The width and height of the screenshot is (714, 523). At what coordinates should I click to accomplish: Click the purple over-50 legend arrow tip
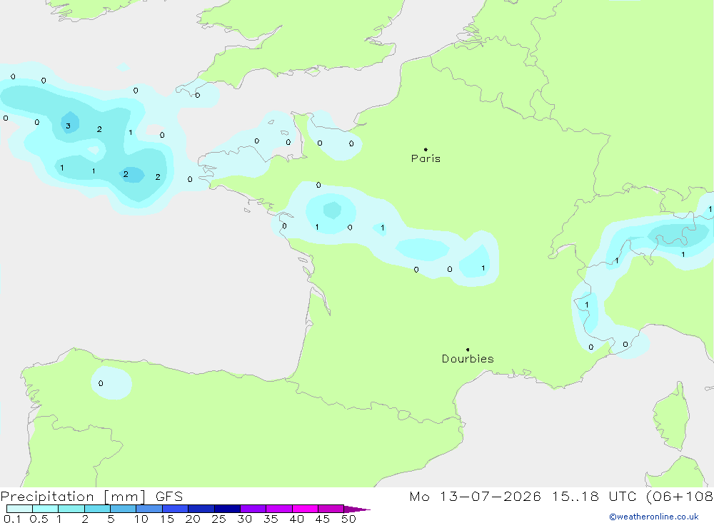tap(357, 509)
